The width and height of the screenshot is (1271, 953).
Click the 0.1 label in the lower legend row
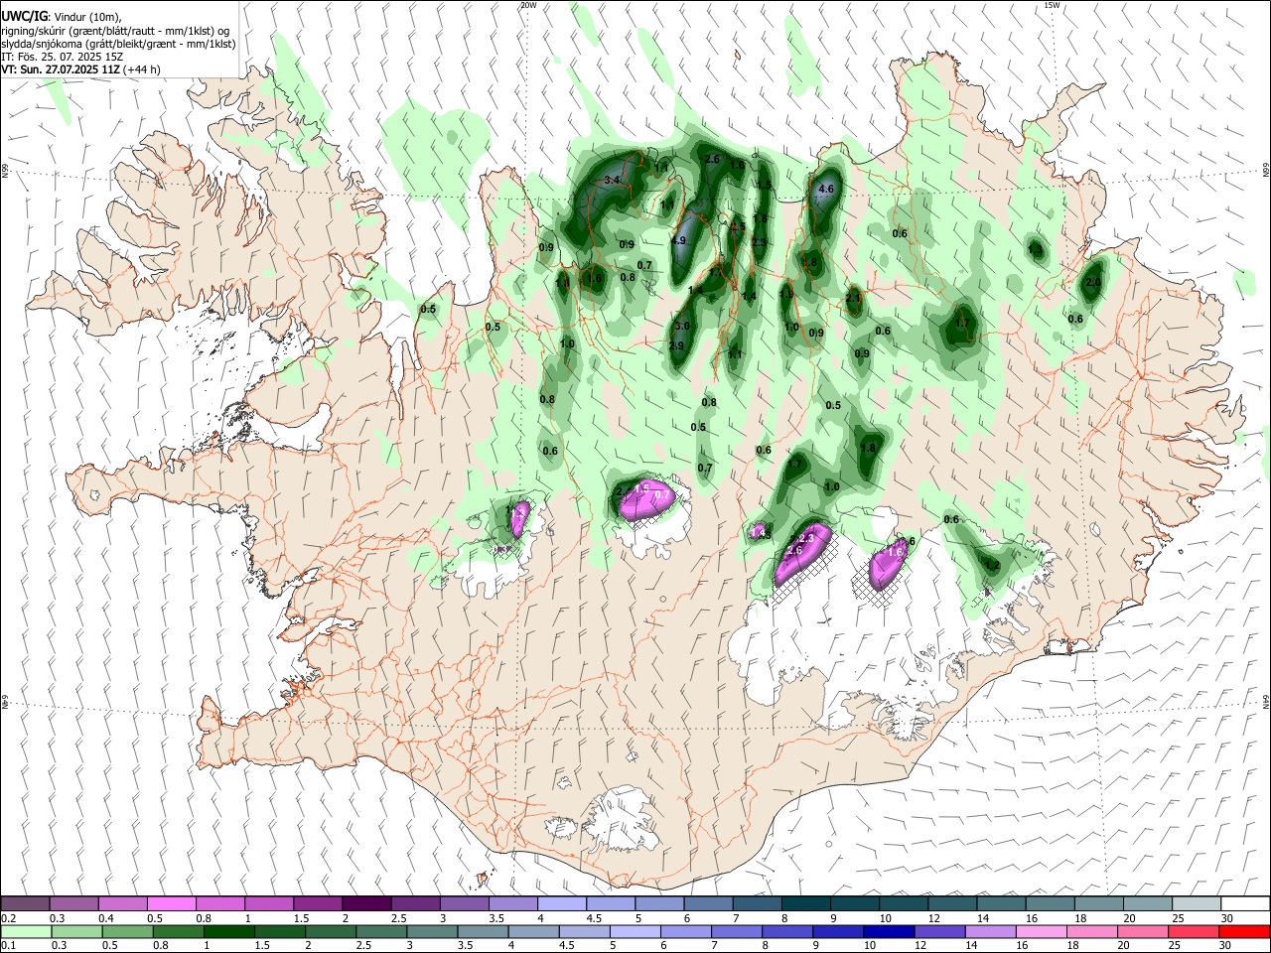9,945
